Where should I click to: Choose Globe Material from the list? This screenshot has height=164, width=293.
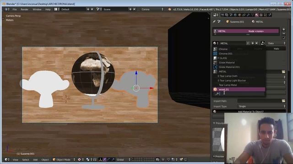pos(239,62)
